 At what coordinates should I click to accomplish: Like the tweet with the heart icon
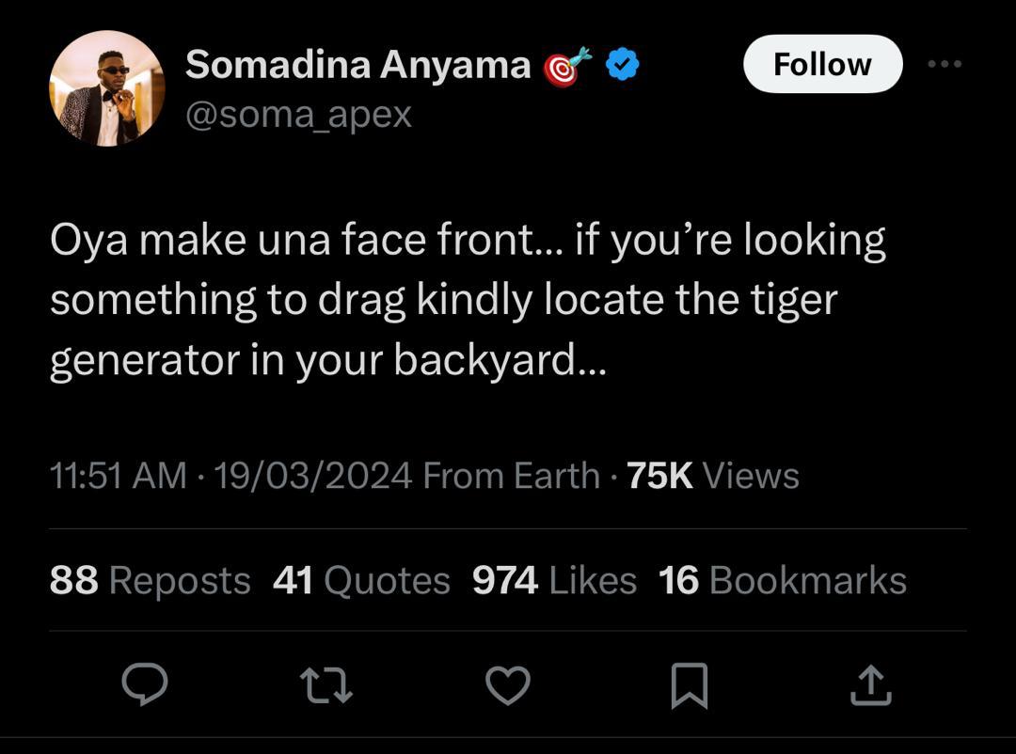point(508,685)
